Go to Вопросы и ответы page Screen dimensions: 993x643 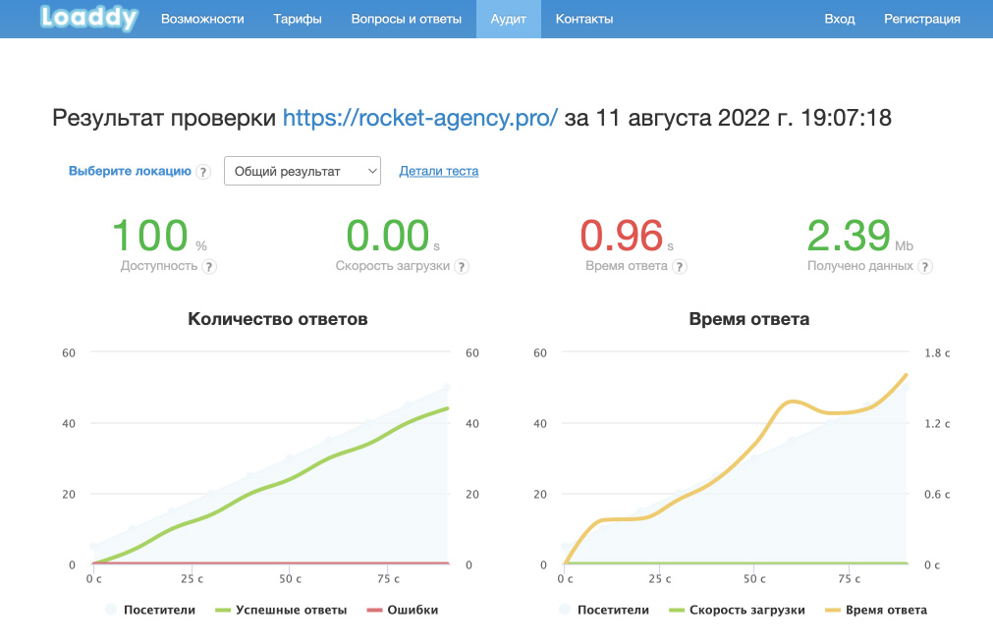406,19
